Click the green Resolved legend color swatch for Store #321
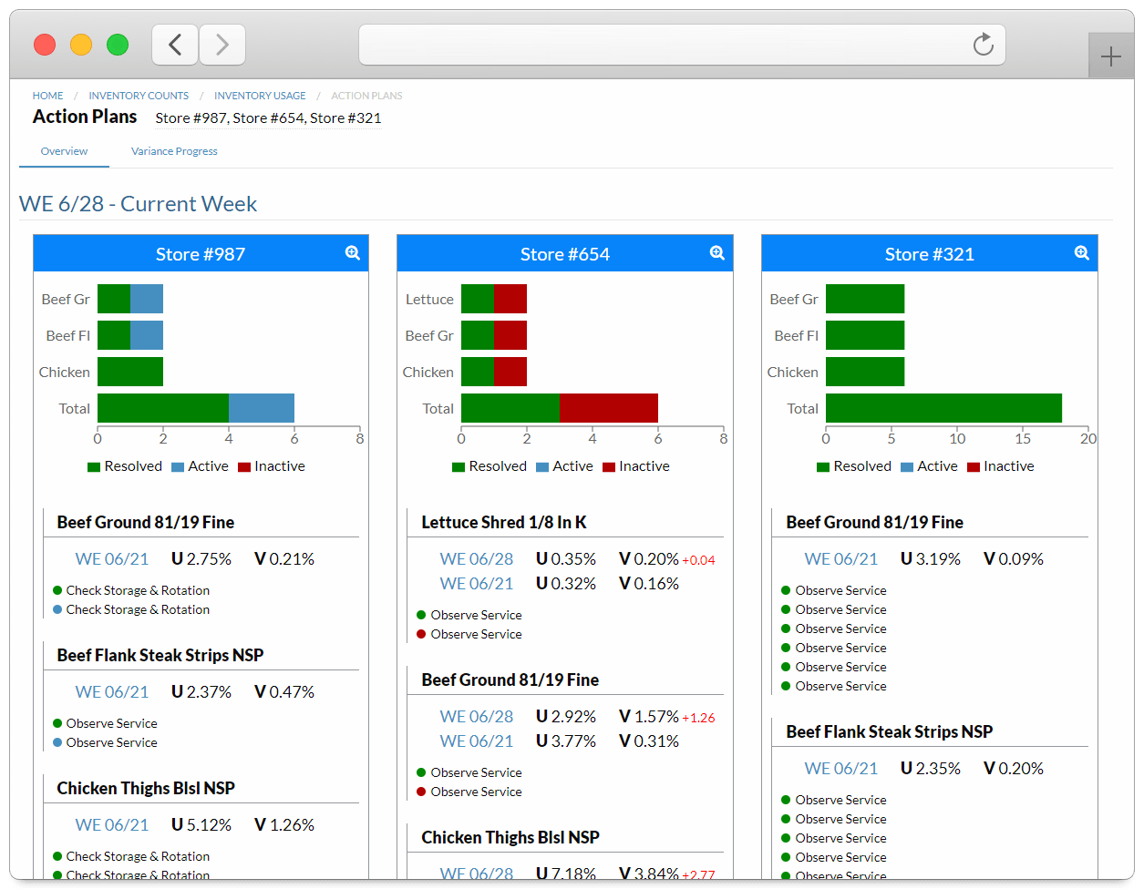The image size is (1144, 889). coord(823,465)
